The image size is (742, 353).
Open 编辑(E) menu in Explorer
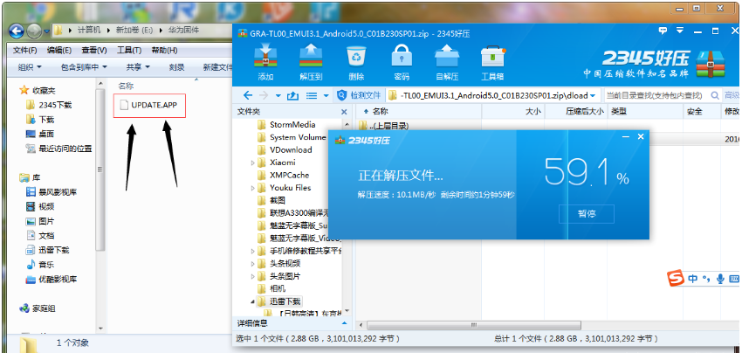[x=59, y=50]
